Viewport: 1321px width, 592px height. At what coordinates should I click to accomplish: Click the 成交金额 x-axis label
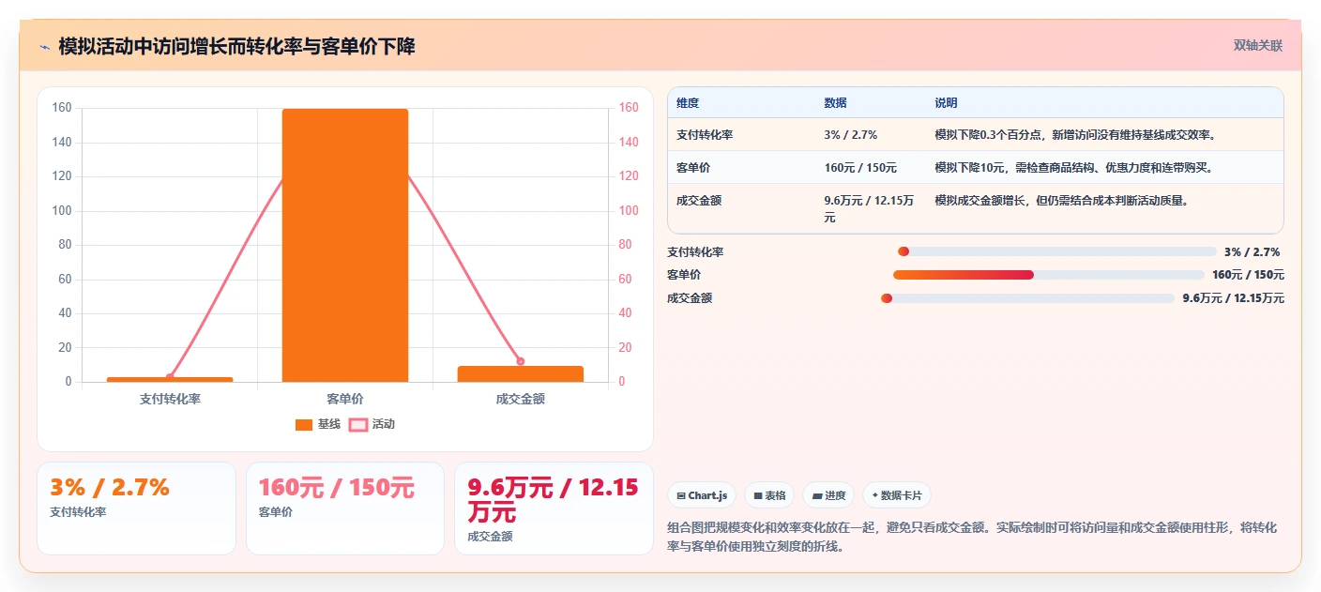tap(521, 399)
